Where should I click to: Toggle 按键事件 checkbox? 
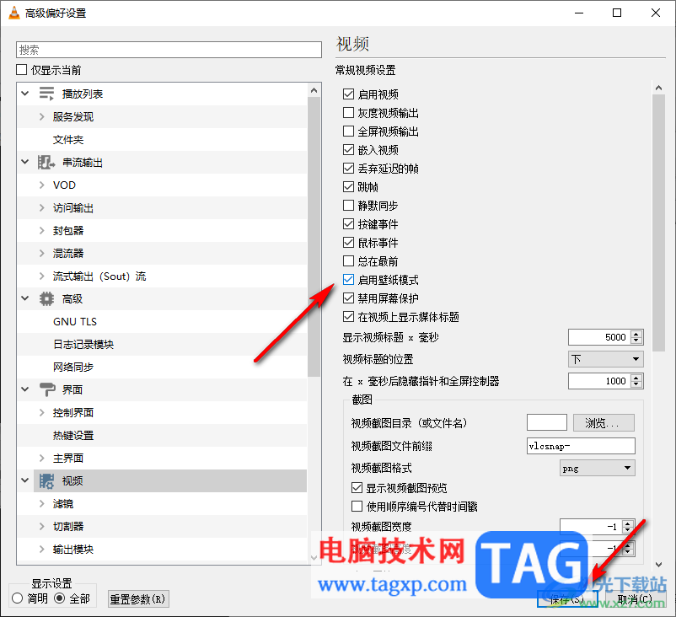pos(348,223)
